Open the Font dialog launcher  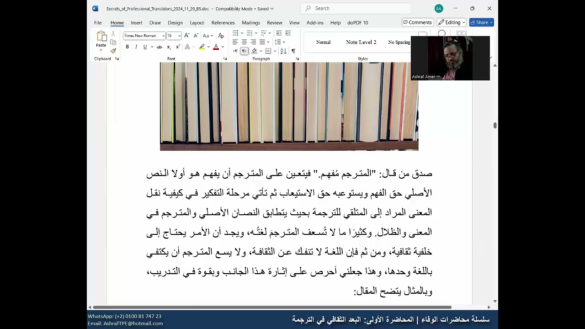(x=225, y=59)
